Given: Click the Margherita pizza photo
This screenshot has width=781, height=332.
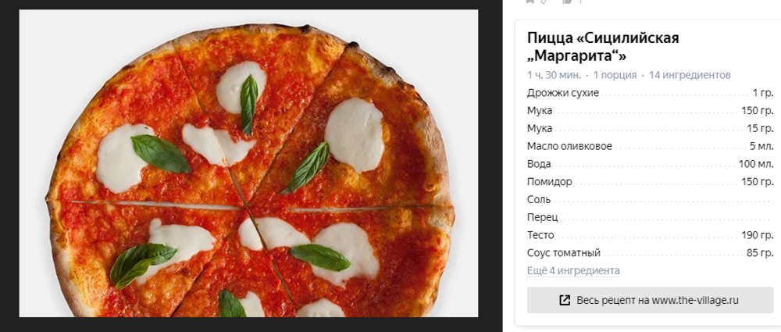Looking at the screenshot, I should (248, 163).
